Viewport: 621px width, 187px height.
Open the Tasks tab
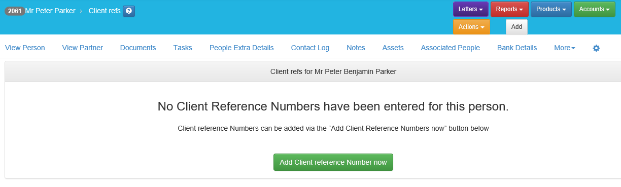coord(183,48)
